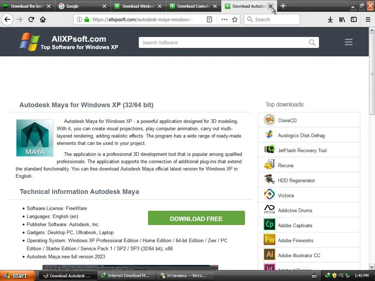375x281 pixels.
Task: Focus the browser Search box
Action: [272, 19]
